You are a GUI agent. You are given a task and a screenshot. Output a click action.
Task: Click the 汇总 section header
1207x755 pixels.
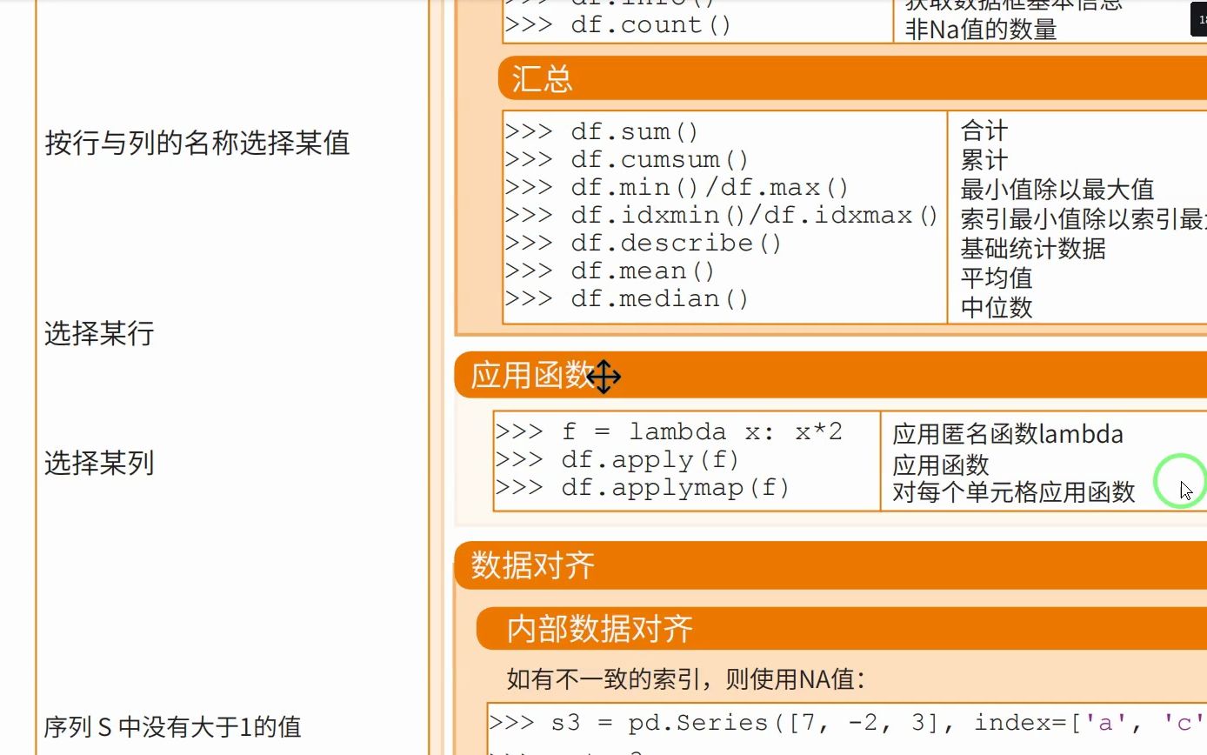pos(852,79)
